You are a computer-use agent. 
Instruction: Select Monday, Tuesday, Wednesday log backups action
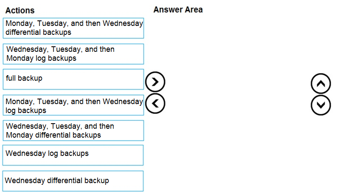click(x=73, y=105)
